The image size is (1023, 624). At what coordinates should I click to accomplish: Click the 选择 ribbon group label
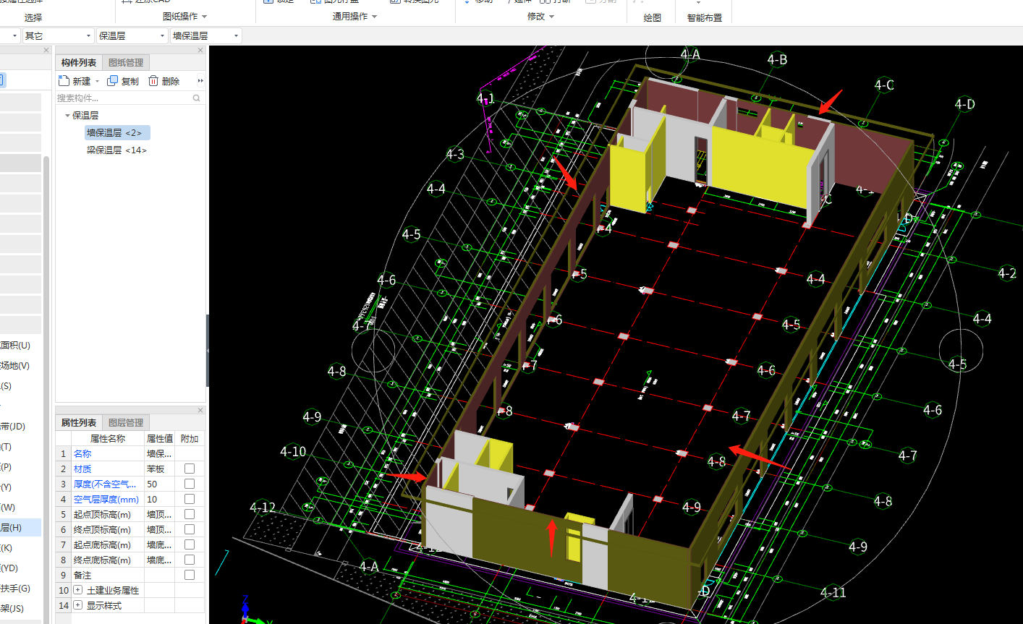(33, 17)
